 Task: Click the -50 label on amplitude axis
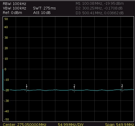click(x=7, y=119)
